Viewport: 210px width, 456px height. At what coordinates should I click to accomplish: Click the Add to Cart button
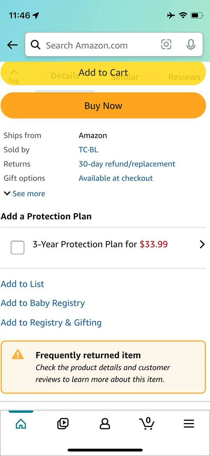[103, 73]
